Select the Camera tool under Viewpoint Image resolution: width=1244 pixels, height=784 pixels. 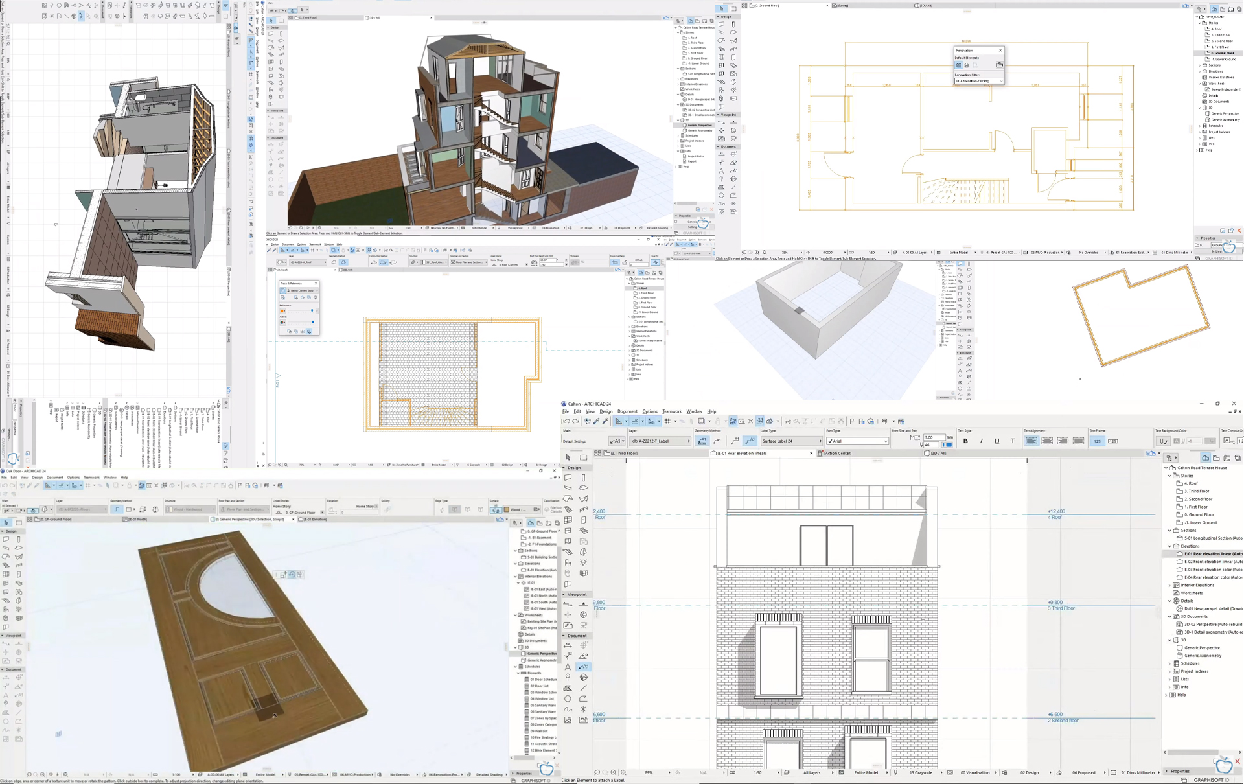584,625
